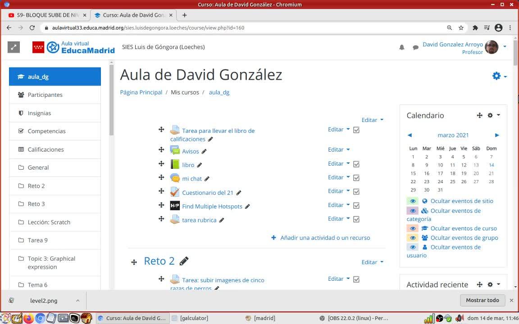The width and height of the screenshot is (519, 324).
Task: Click Añadir una actividad o un recurso
Action: coord(320,238)
